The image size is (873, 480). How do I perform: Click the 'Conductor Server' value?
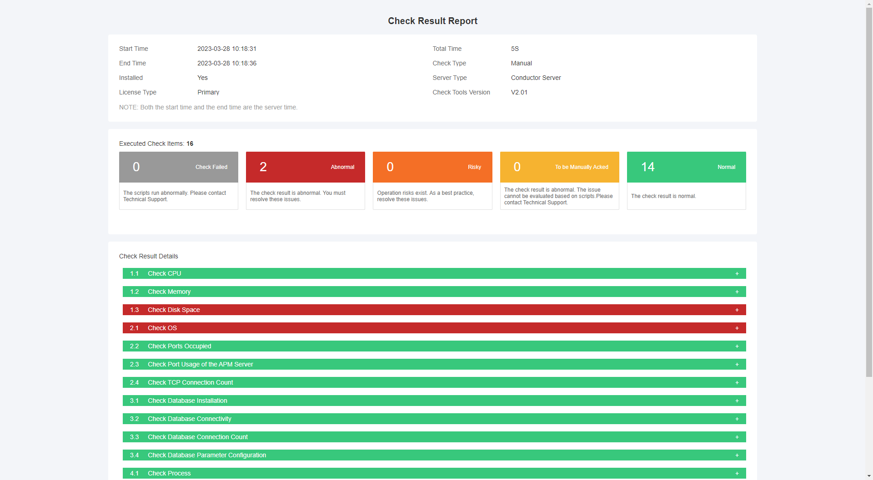536,78
